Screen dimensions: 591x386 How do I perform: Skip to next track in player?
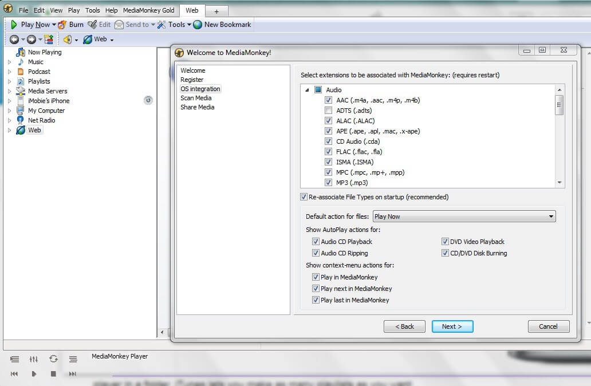[x=72, y=374]
